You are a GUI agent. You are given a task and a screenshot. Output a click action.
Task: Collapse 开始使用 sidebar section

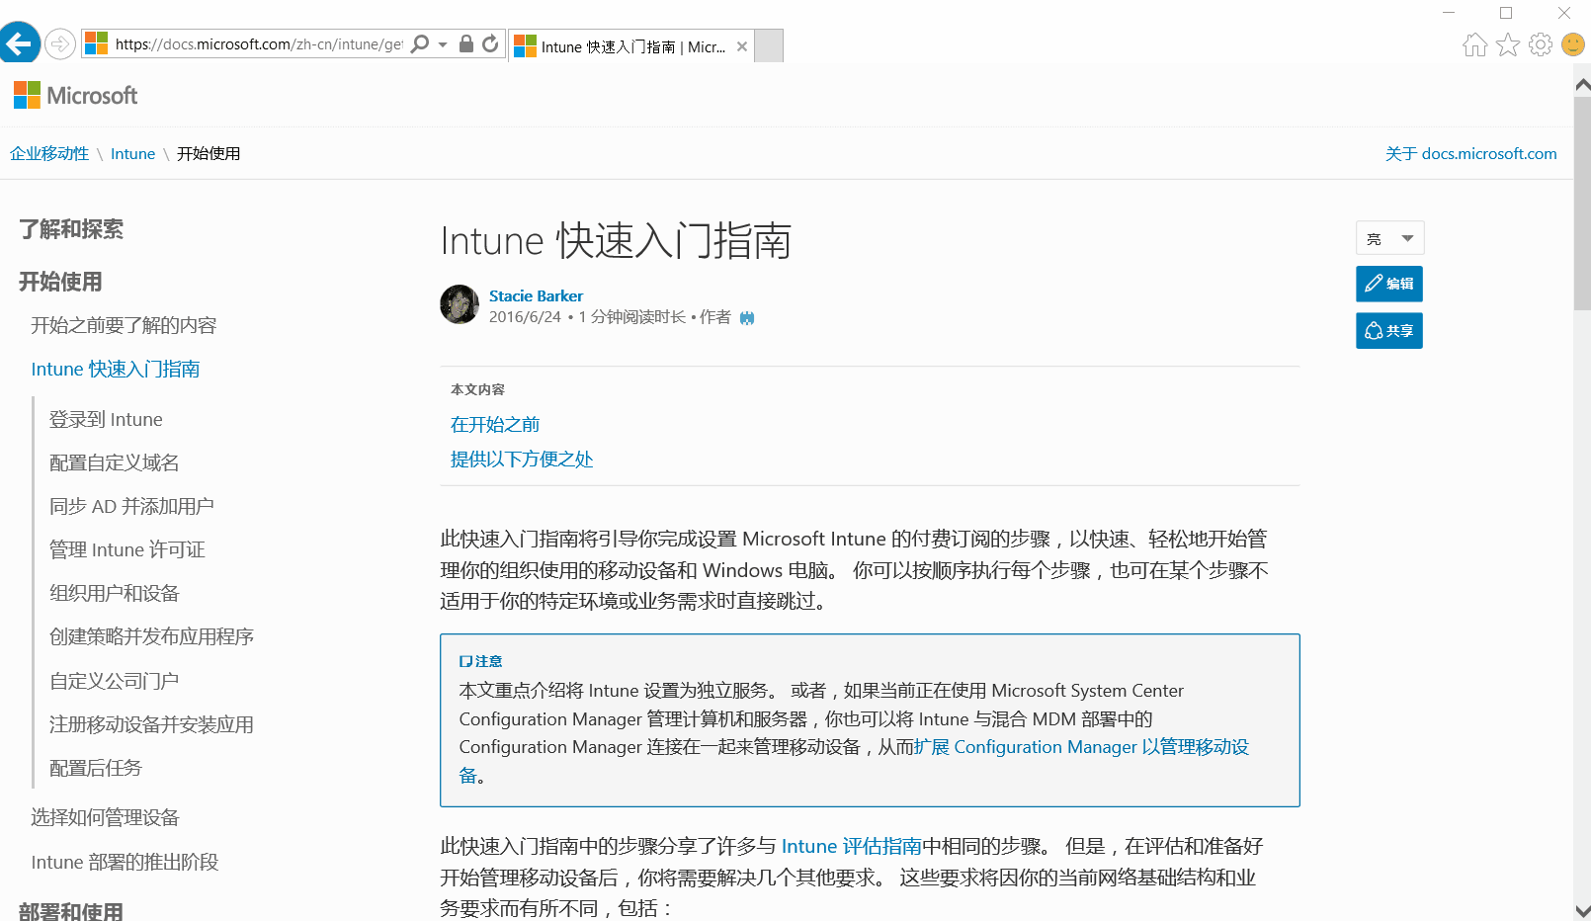pyautogui.click(x=60, y=282)
